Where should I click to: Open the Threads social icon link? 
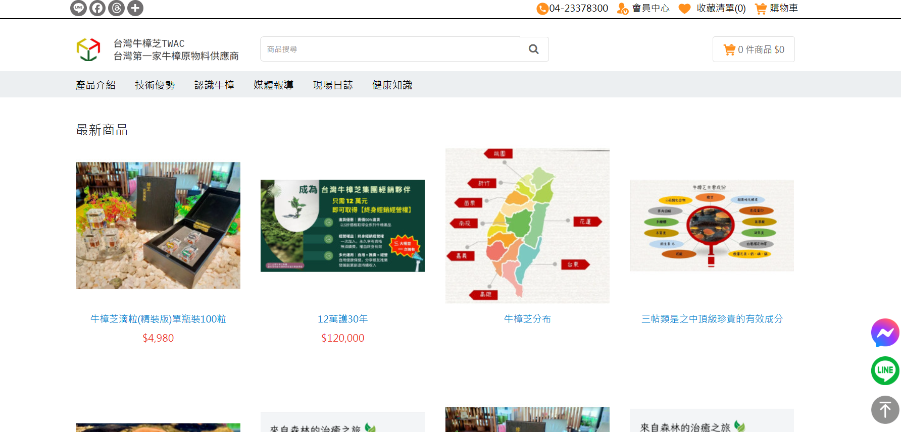coord(116,8)
